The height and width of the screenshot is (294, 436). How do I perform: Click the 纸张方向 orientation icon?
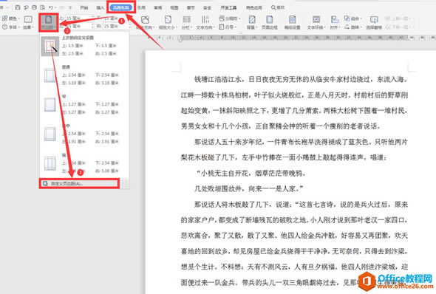click(x=145, y=19)
